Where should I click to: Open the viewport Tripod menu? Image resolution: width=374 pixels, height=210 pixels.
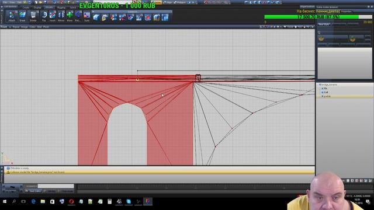point(16,27)
